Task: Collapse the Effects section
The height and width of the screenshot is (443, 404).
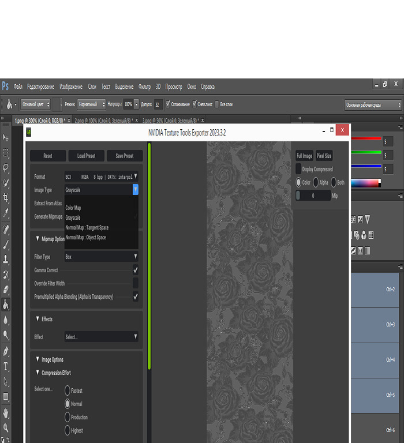Action: pos(38,318)
